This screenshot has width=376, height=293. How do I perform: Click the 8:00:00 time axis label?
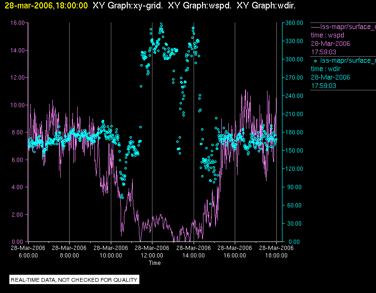click(69, 256)
